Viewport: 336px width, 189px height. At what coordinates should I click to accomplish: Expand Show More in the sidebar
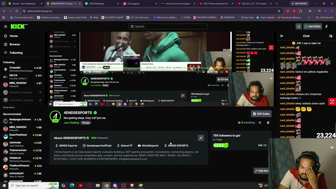tap(9, 107)
